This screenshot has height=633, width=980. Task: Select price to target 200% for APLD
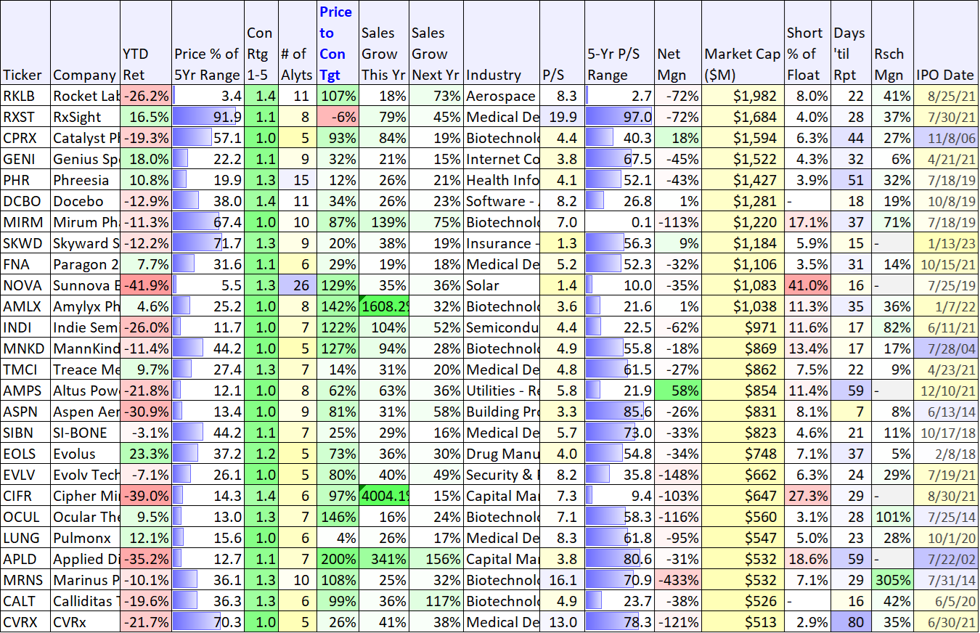338,559
